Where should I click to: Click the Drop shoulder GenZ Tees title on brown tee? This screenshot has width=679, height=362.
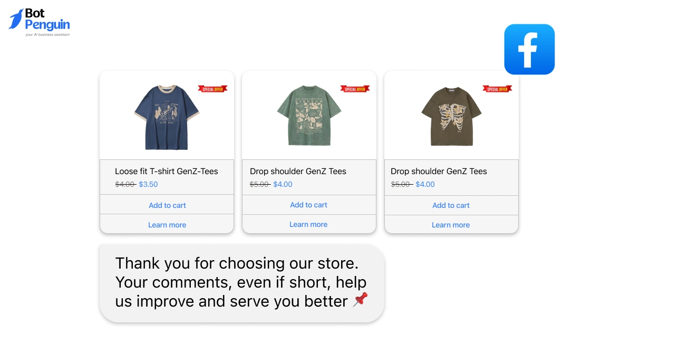(x=439, y=171)
